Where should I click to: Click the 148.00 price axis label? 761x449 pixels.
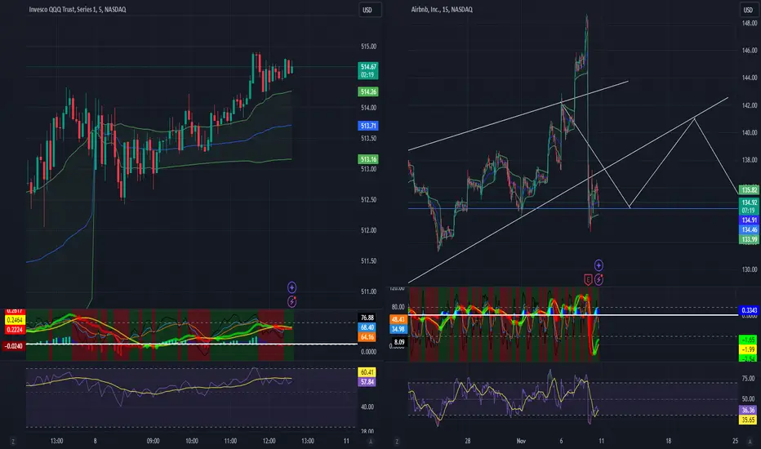pyautogui.click(x=750, y=24)
